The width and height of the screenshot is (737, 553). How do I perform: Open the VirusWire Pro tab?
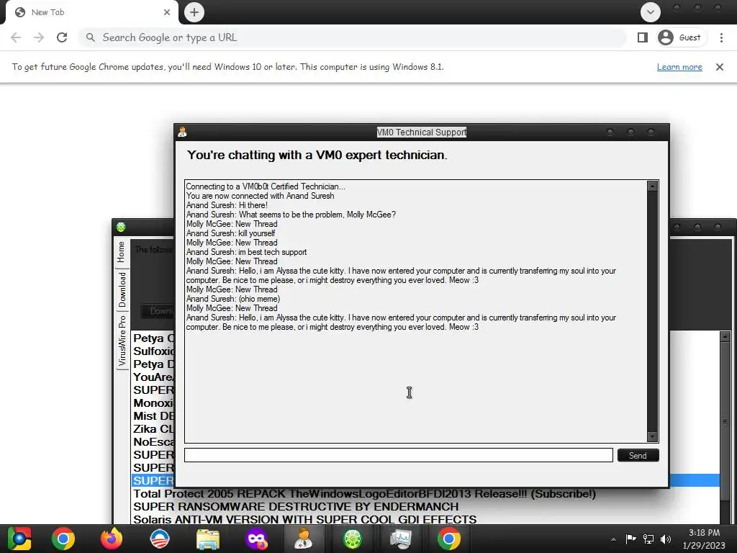click(122, 341)
